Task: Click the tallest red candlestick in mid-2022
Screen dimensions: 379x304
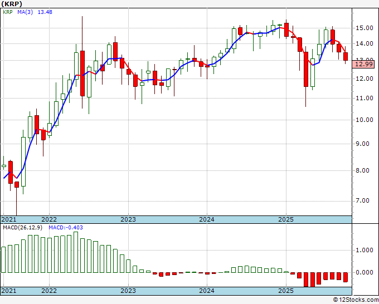Action: coord(82,73)
